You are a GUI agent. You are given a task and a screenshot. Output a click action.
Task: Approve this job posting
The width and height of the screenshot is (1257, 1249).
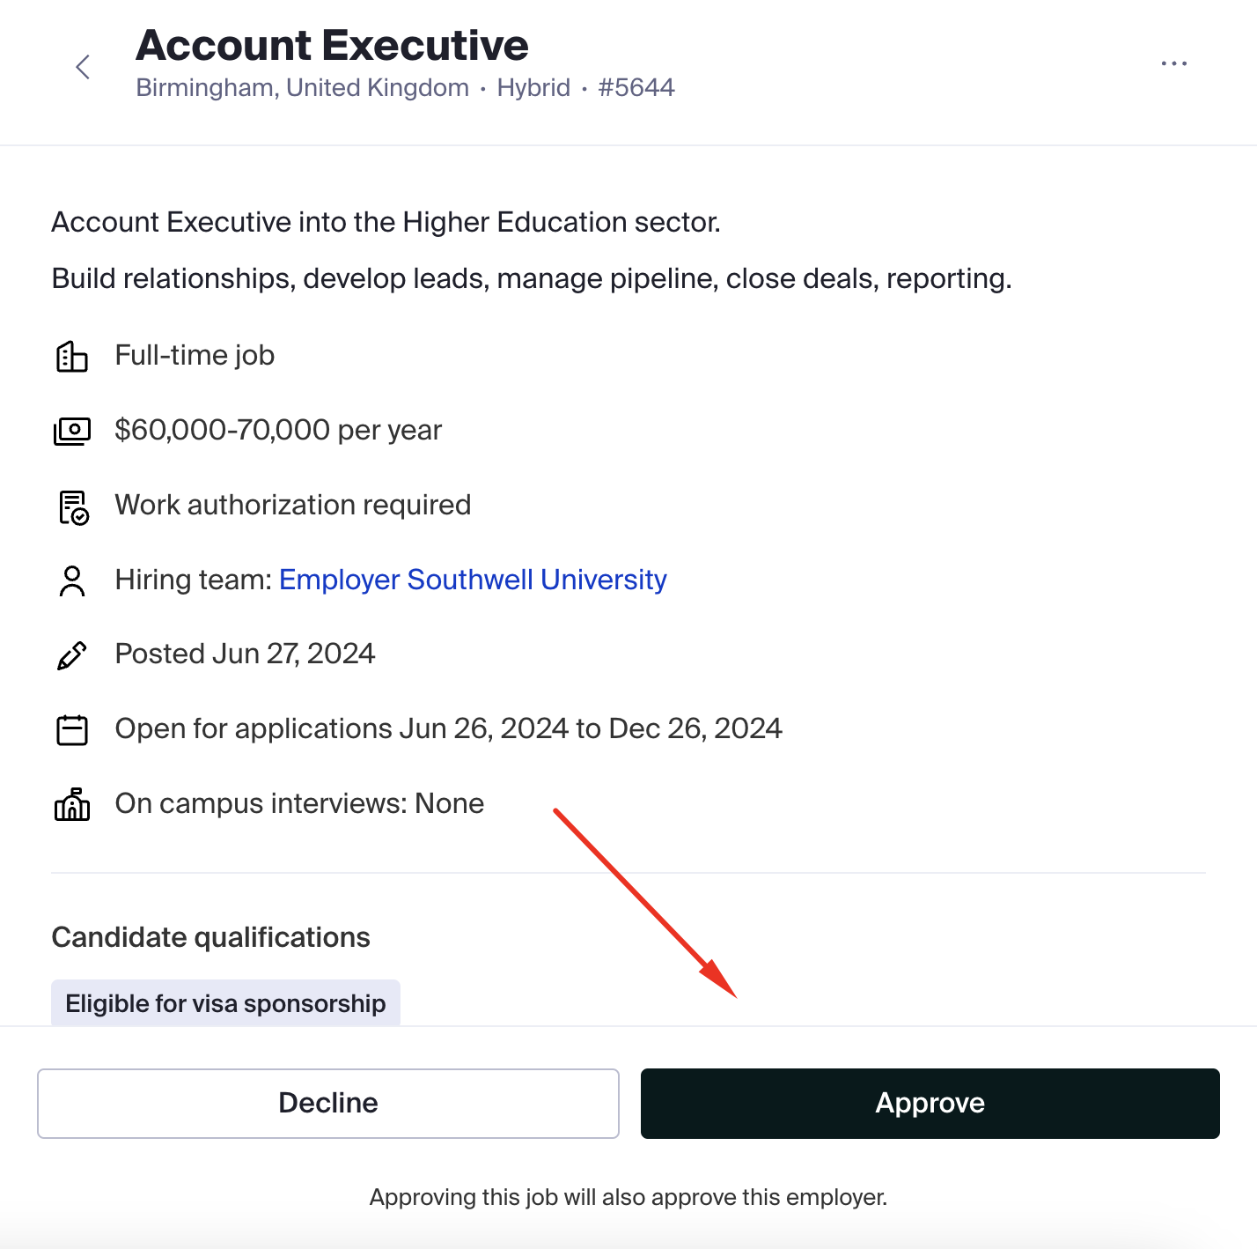(930, 1104)
